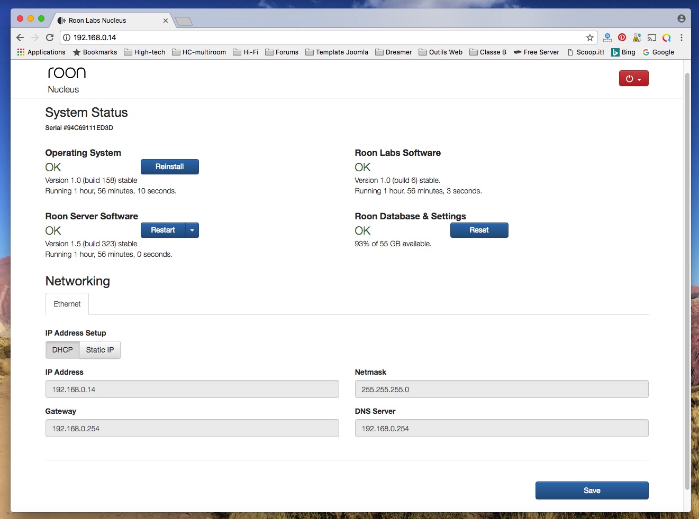699x519 pixels.
Task: Open the Forums bookmarks folder
Action: (x=282, y=52)
